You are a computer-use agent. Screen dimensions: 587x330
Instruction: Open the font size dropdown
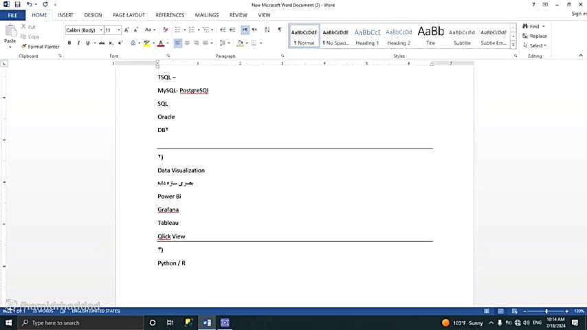pyautogui.click(x=119, y=30)
